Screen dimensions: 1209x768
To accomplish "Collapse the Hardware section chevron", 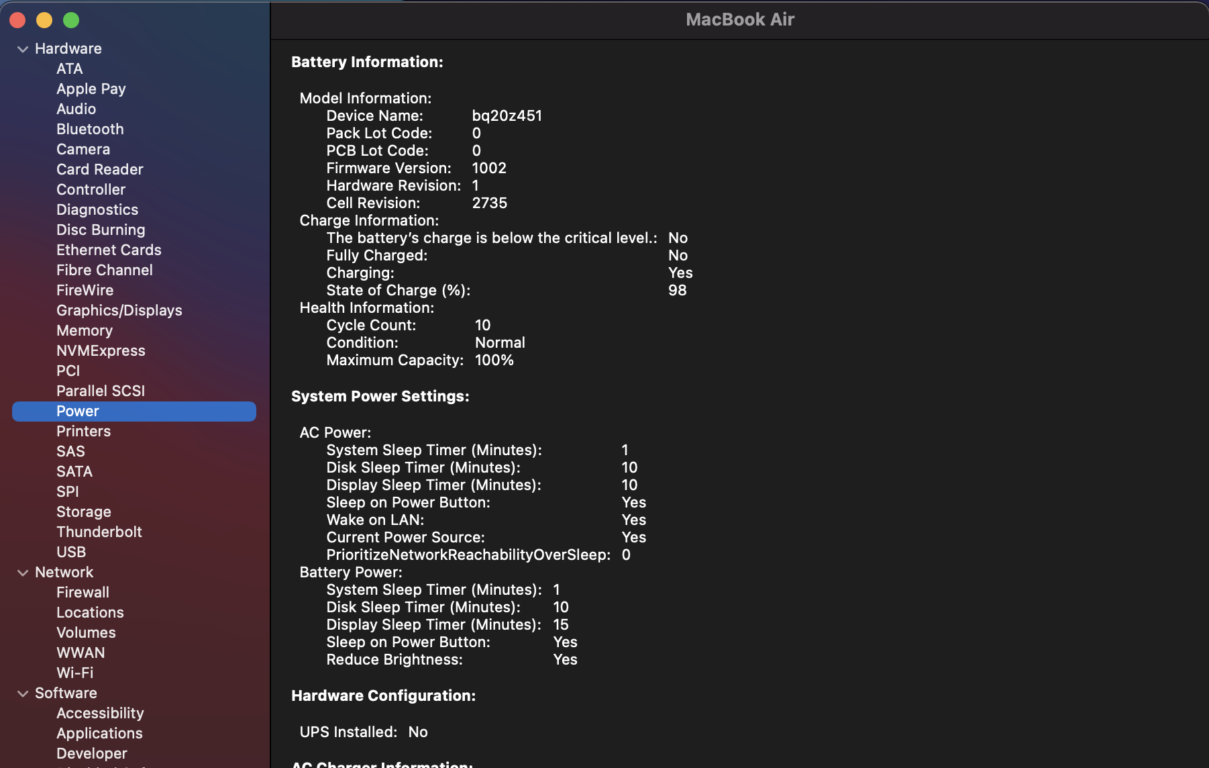I will (x=23, y=49).
